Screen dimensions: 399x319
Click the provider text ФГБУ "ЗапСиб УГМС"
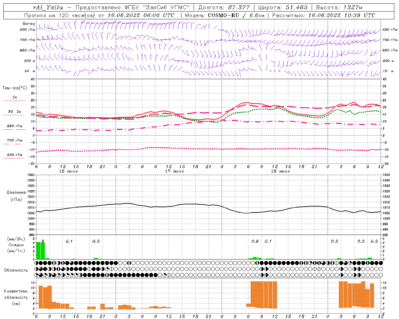157,7
